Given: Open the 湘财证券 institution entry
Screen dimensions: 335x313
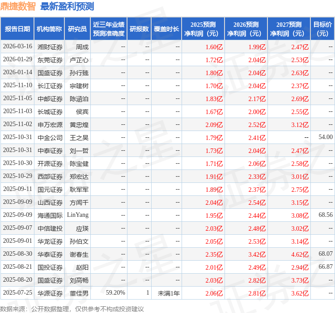Looking at the screenshot, I should coord(50,47).
